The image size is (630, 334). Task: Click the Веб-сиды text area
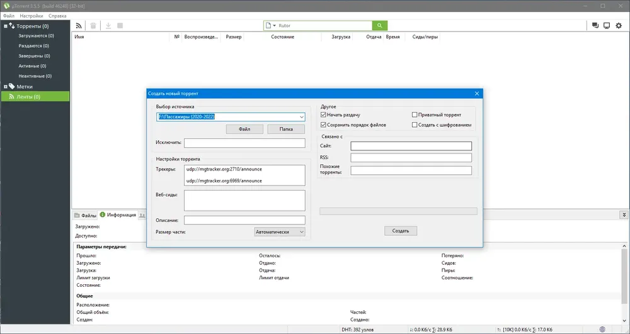[244, 201]
